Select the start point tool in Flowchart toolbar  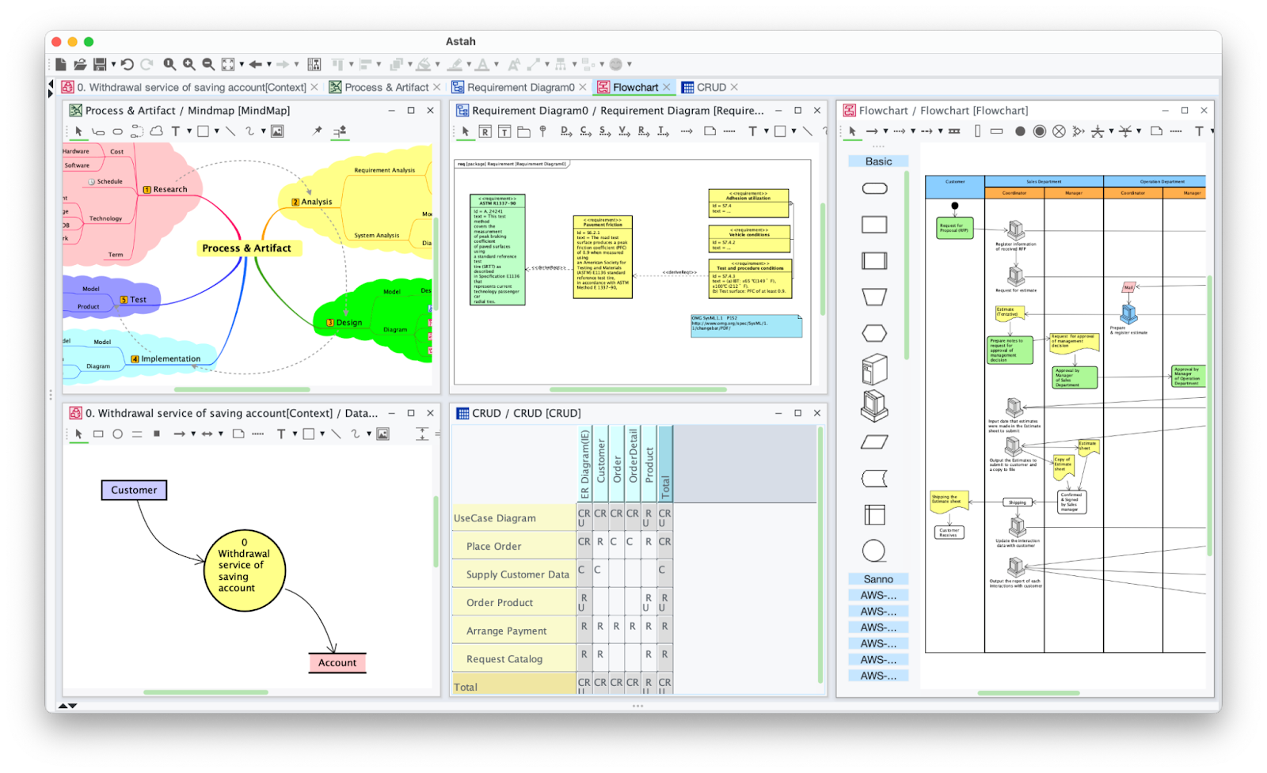click(1020, 131)
